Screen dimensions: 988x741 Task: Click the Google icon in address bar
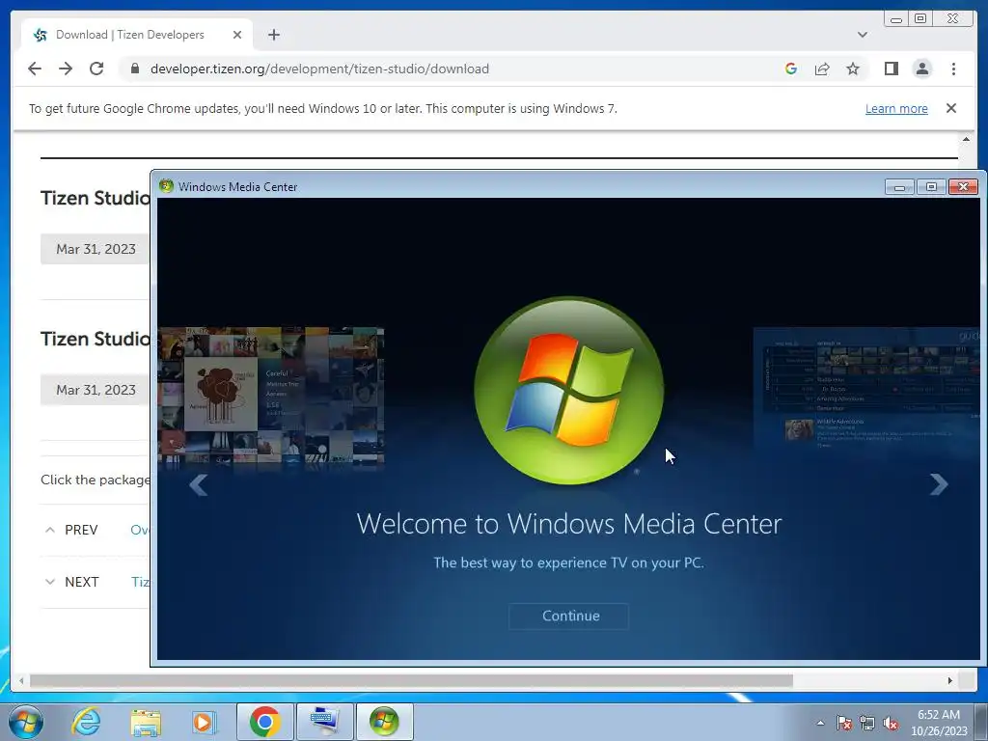tap(791, 69)
